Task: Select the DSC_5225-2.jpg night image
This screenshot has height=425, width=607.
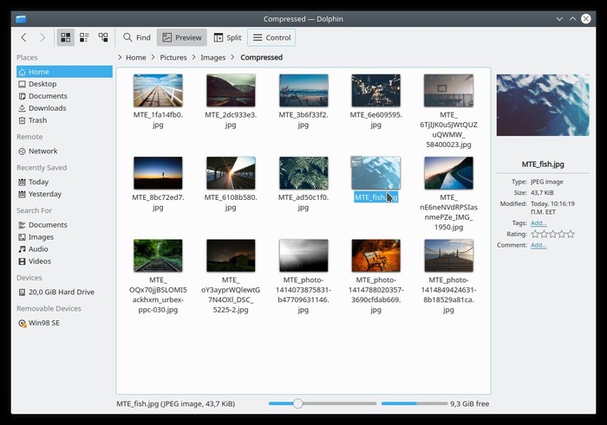Action: 231,255
